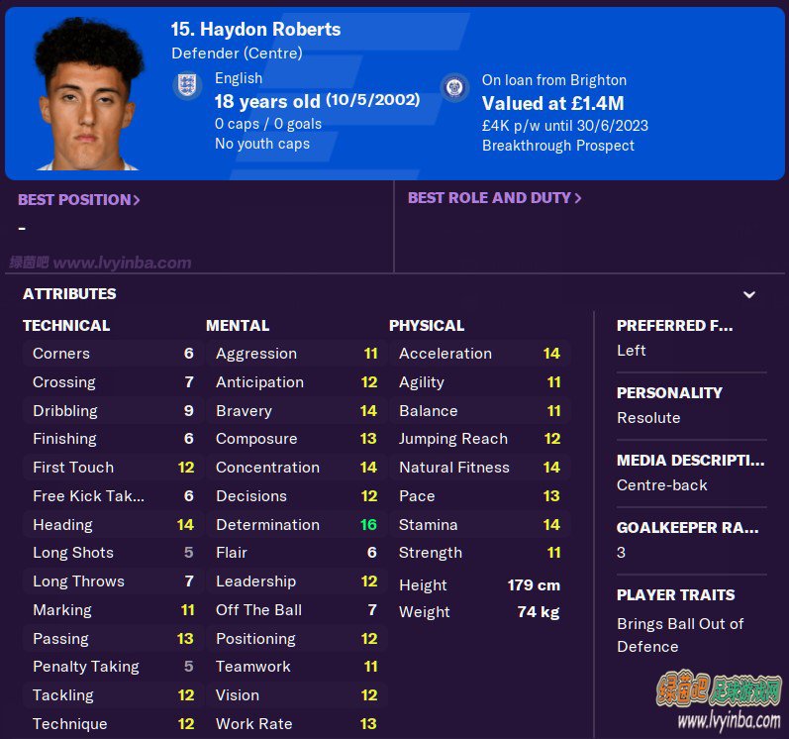Click the Breakthrough Prospect squad status
Image resolution: width=789 pixels, height=739 pixels.
558,146
